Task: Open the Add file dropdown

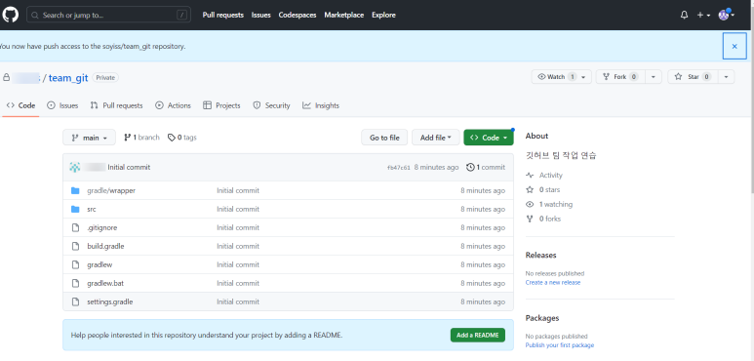Action: coord(436,138)
